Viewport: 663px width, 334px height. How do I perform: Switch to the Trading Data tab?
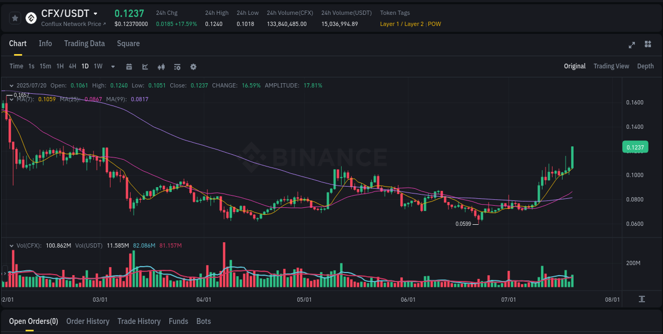pyautogui.click(x=84, y=43)
